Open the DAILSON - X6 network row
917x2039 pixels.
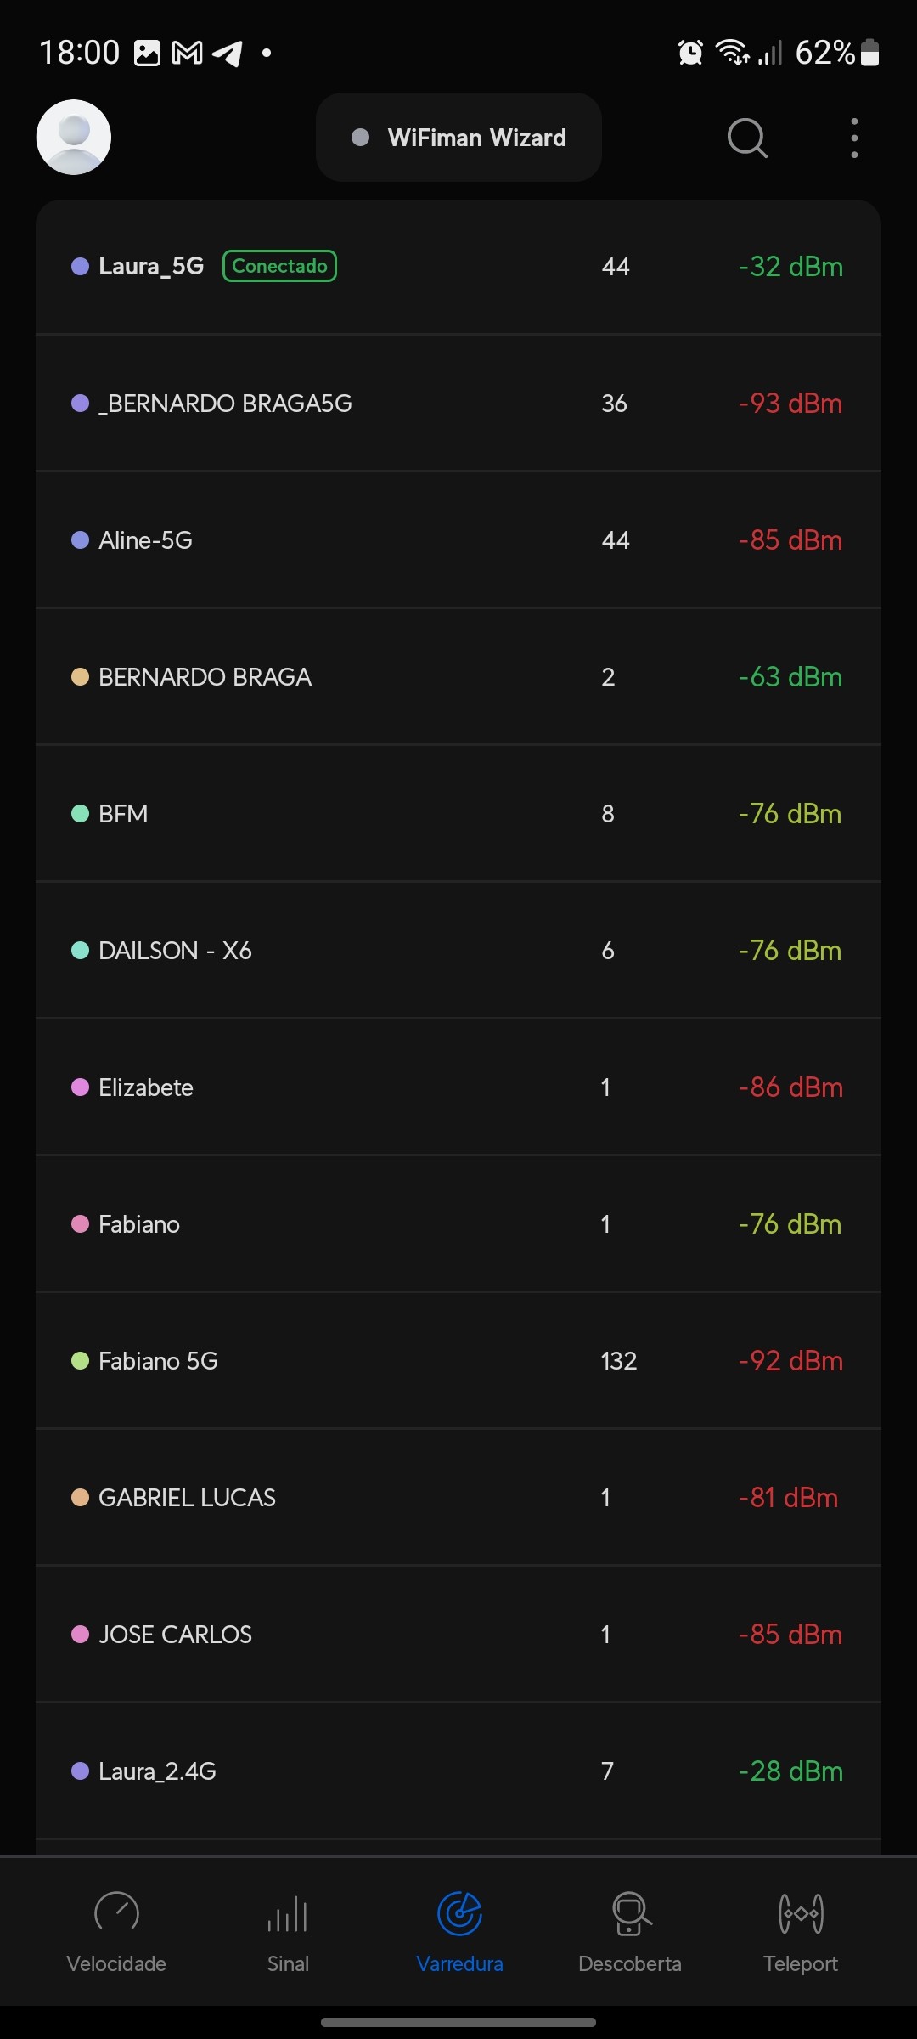coord(175,951)
